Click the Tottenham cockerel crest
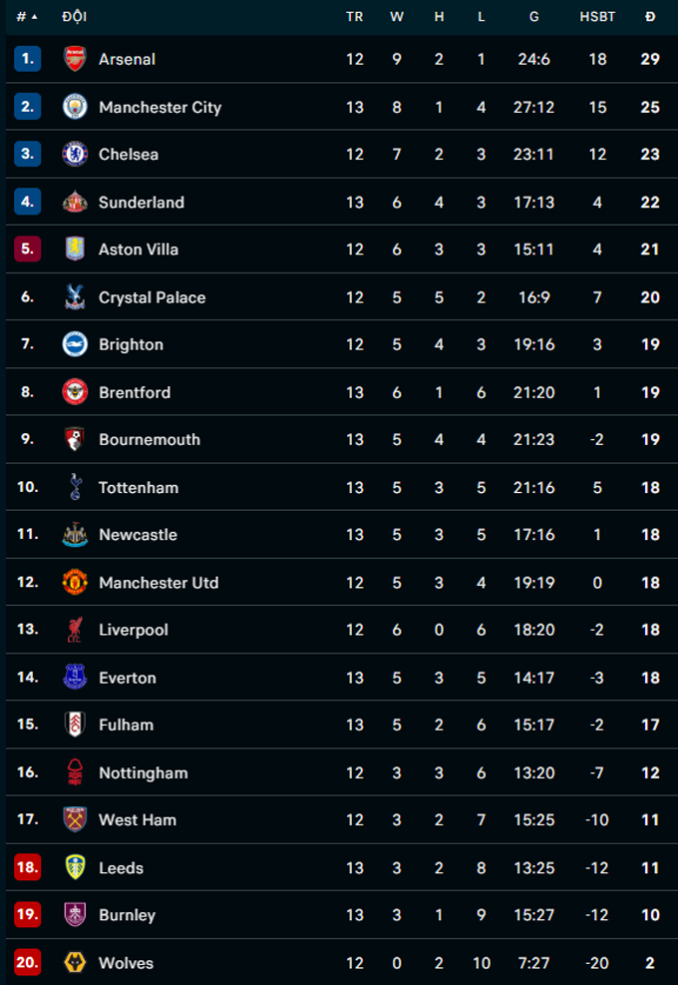 (75, 487)
